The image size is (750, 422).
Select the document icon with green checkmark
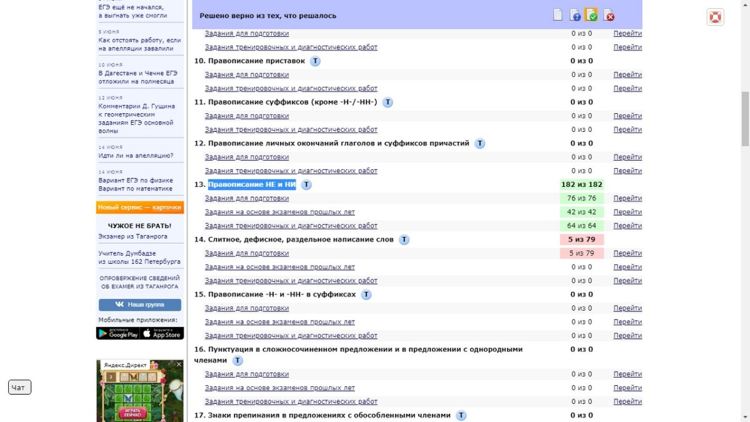[x=591, y=14]
